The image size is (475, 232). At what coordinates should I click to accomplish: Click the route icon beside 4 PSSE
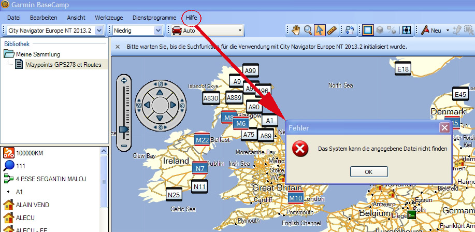(x=9, y=179)
